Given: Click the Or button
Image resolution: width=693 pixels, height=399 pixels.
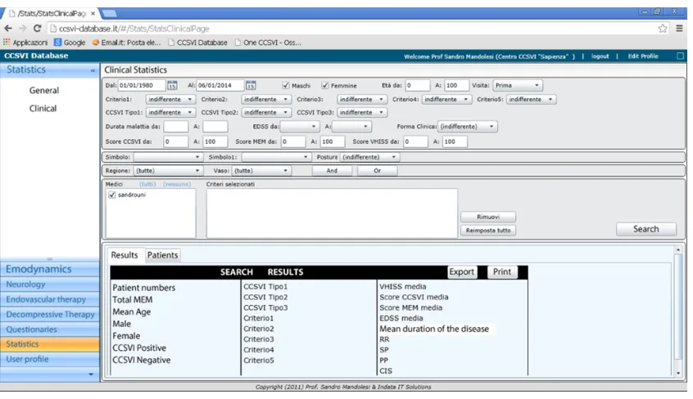Looking at the screenshot, I should pos(377,171).
